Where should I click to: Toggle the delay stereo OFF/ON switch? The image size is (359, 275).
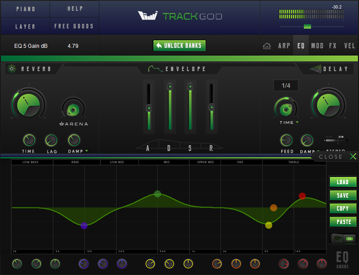point(336,140)
